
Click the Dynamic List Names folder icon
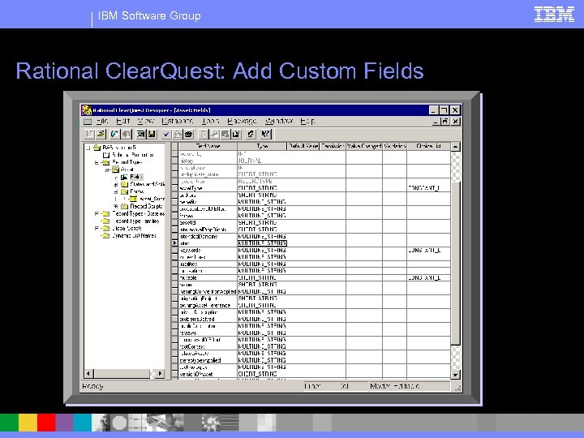(x=106, y=236)
